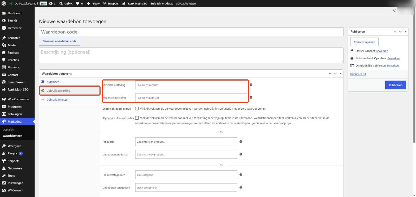Screen dimensions: 416x197
Task: Open the Uitgesloten producten search dropdown
Action: coord(186,154)
